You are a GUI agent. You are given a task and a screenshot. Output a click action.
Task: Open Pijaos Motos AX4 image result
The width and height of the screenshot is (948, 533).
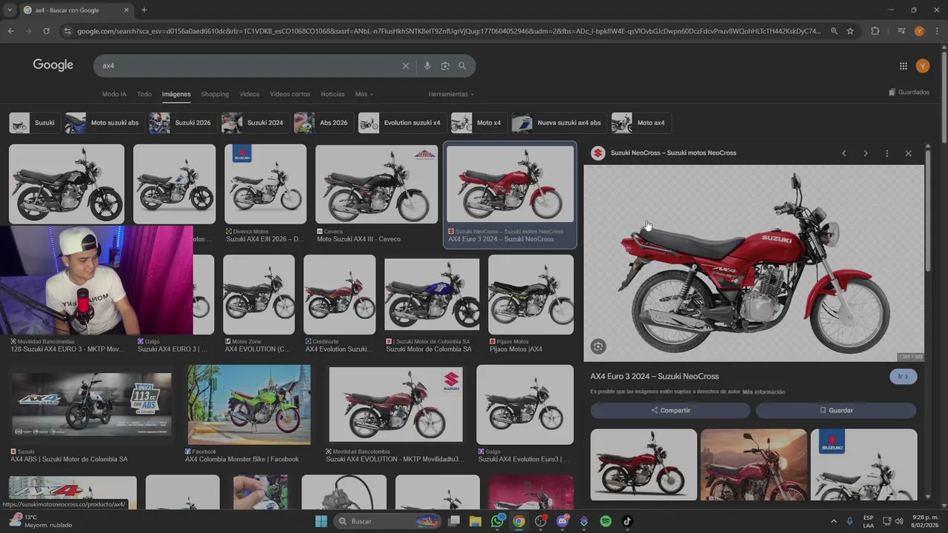point(530,295)
